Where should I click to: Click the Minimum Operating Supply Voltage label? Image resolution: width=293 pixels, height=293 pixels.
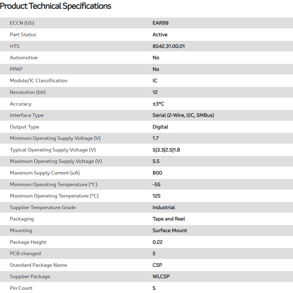pos(55,138)
